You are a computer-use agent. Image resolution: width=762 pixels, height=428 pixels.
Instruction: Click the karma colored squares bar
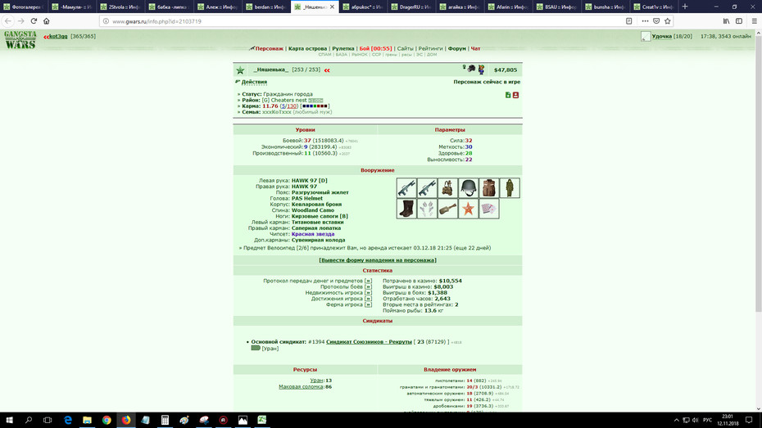(x=315, y=106)
